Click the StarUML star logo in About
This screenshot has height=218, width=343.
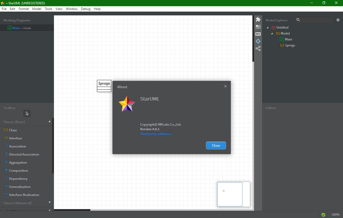click(127, 104)
